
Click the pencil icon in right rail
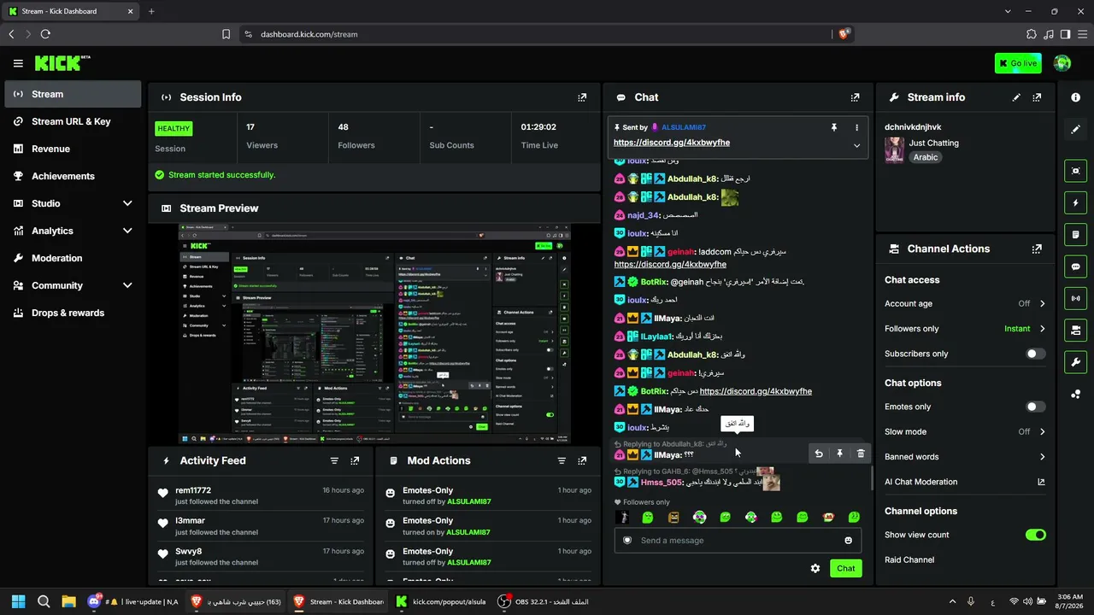1075,129
